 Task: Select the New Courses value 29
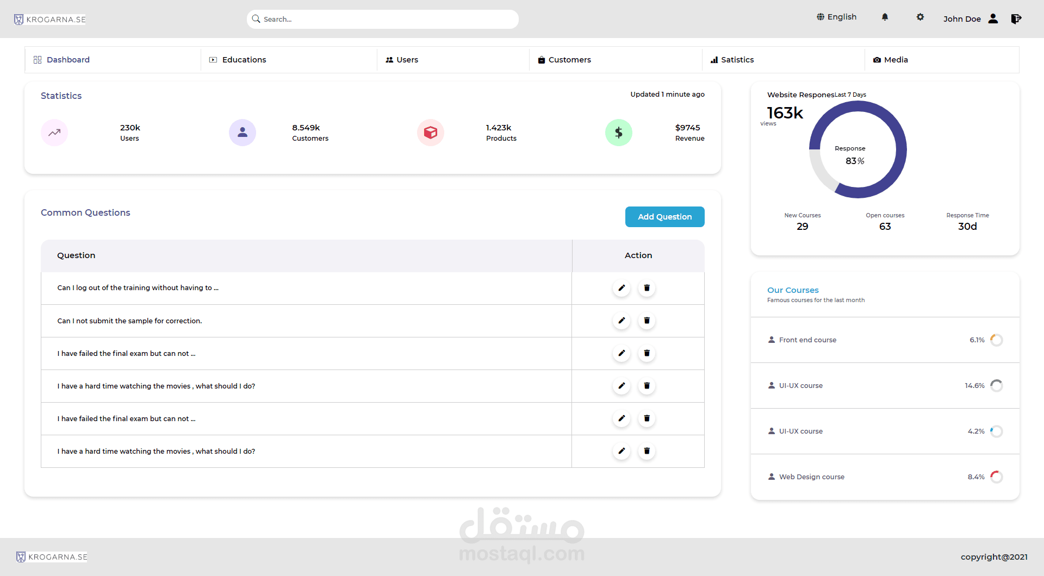click(x=803, y=227)
